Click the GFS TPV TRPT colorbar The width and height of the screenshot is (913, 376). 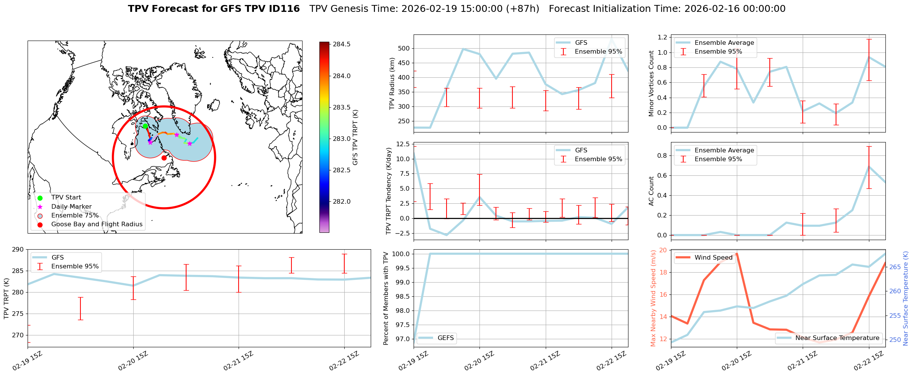pyautogui.click(x=324, y=137)
